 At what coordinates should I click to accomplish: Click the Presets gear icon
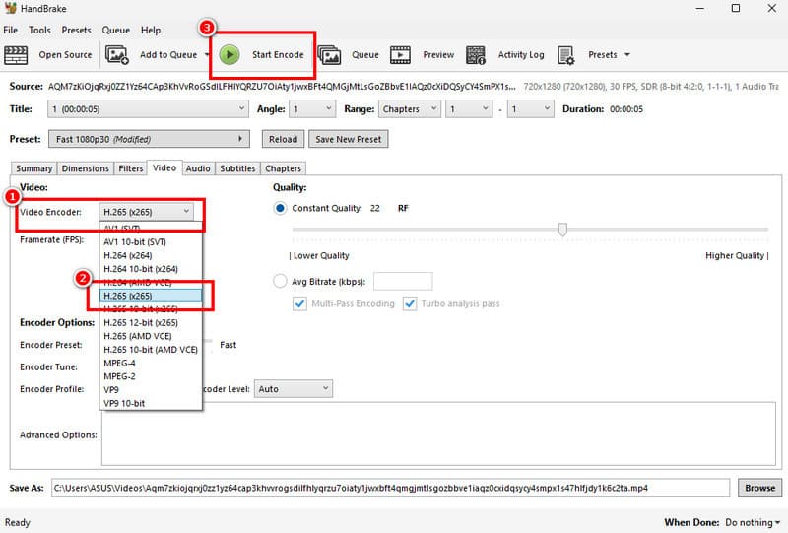565,55
